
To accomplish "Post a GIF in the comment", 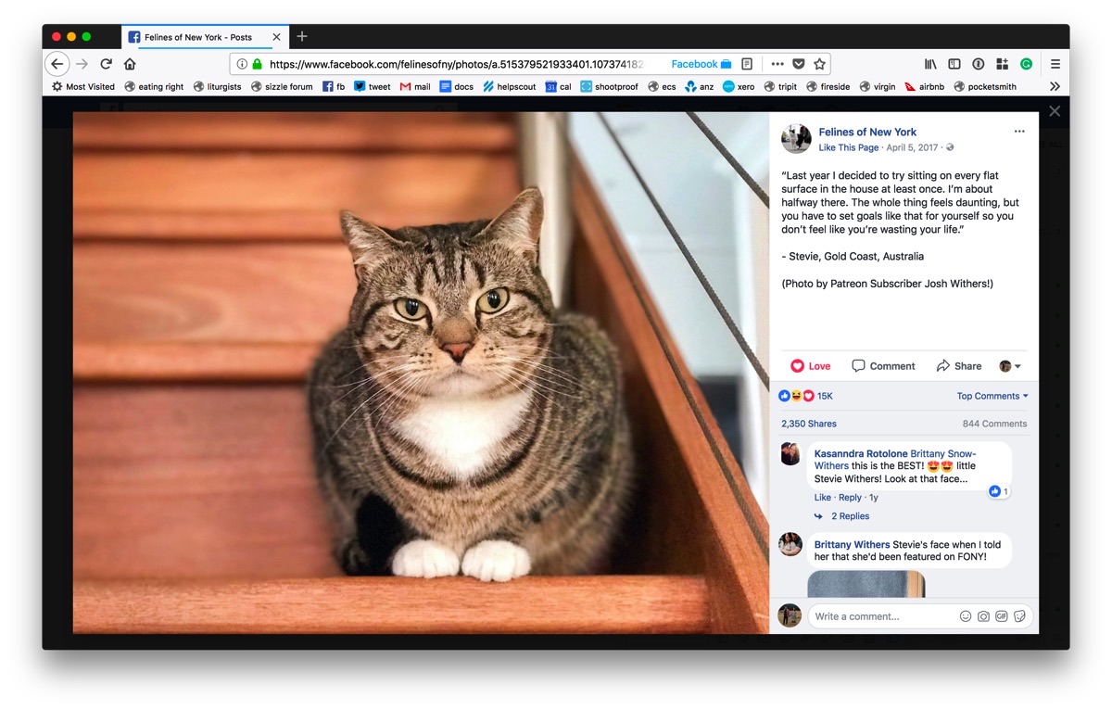I will coord(1002,616).
